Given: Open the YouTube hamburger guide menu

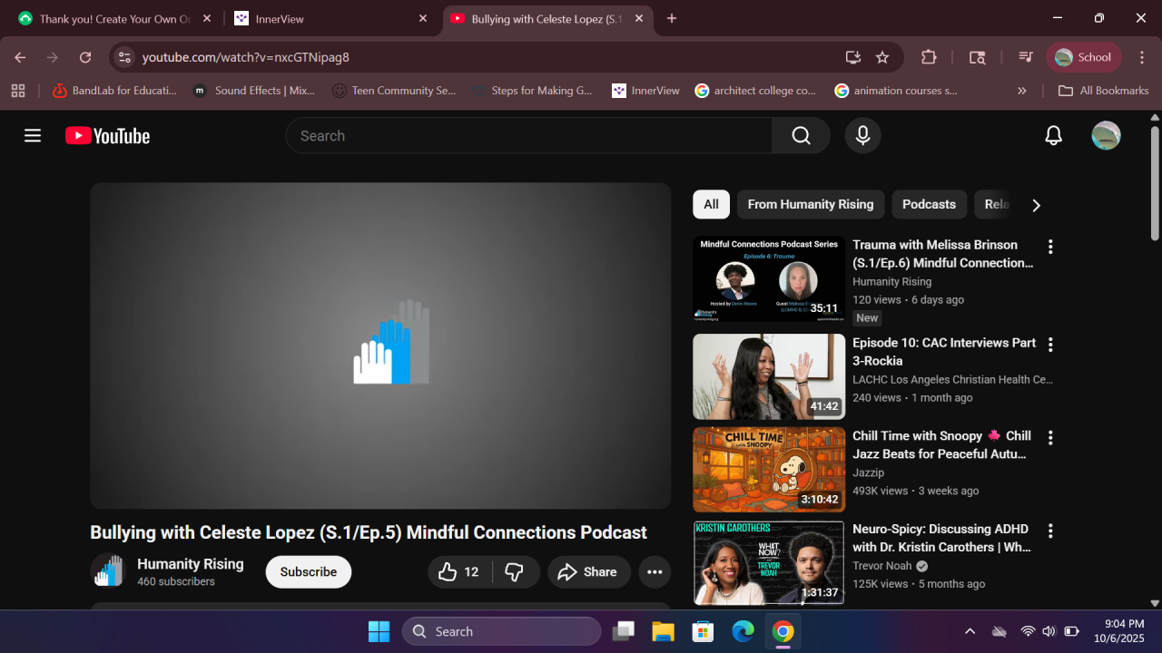Looking at the screenshot, I should [33, 136].
